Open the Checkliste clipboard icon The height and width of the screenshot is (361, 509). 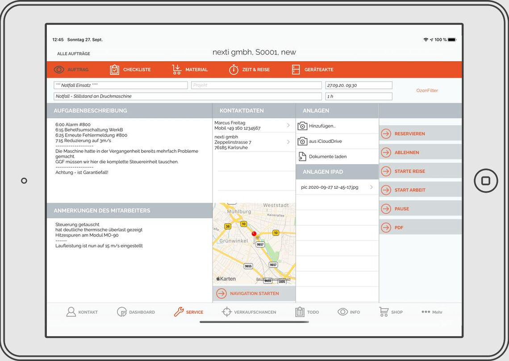[x=115, y=70]
